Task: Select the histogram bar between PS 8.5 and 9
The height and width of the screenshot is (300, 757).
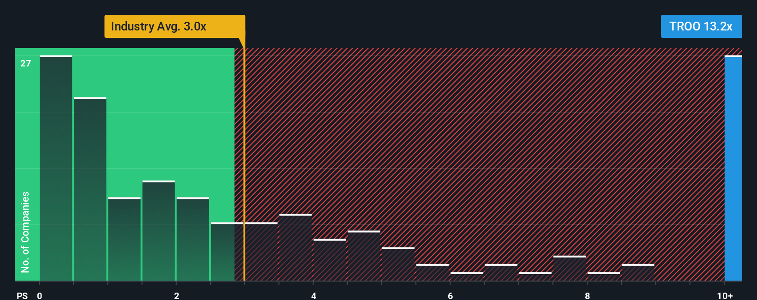Action: click(x=638, y=272)
